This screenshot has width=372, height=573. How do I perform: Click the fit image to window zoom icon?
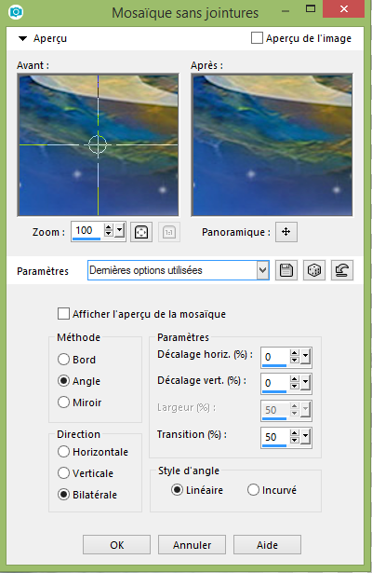(x=141, y=232)
